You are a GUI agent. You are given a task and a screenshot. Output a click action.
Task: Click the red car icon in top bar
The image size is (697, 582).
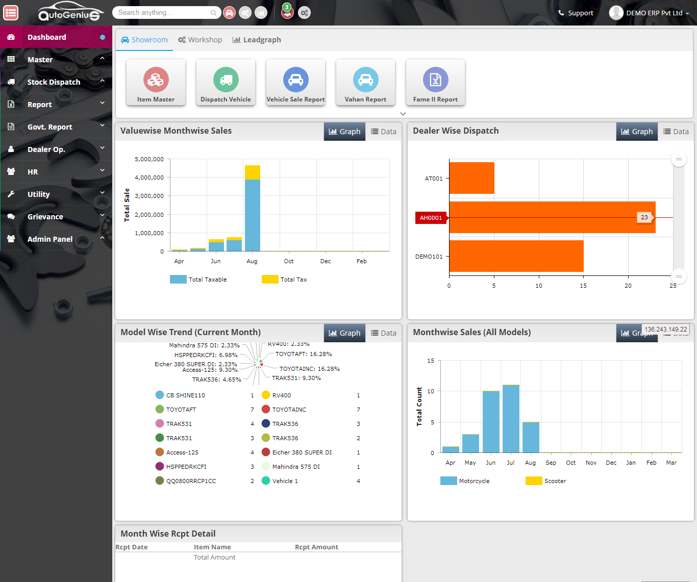coord(229,12)
